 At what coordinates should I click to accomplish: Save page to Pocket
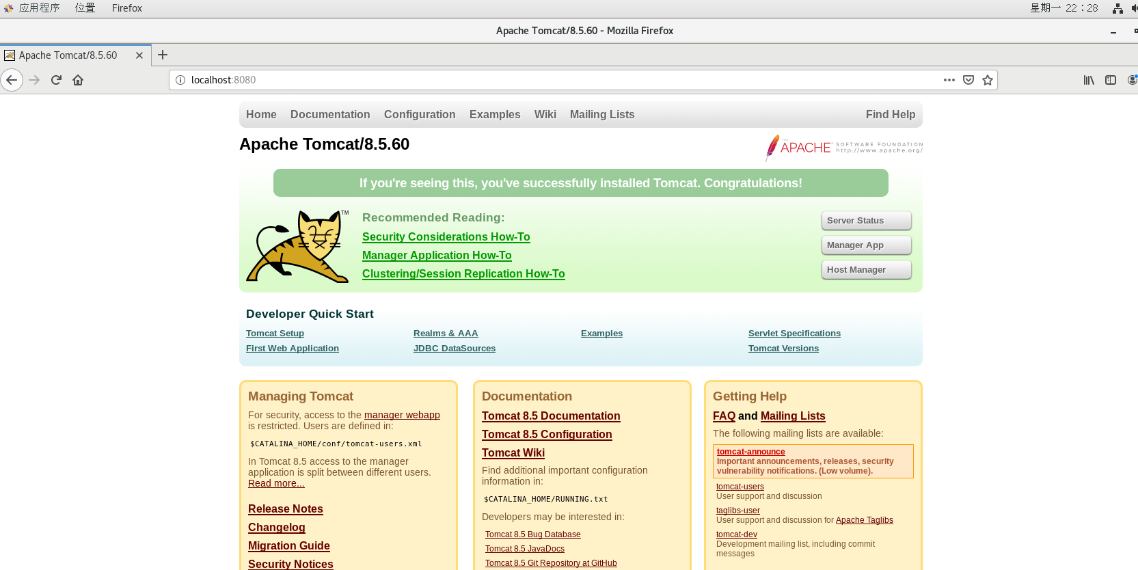[x=968, y=80]
